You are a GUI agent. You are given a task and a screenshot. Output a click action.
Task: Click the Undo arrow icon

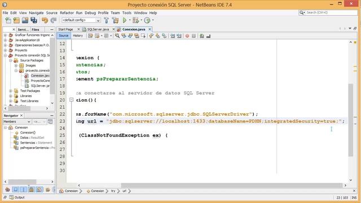[45, 20]
